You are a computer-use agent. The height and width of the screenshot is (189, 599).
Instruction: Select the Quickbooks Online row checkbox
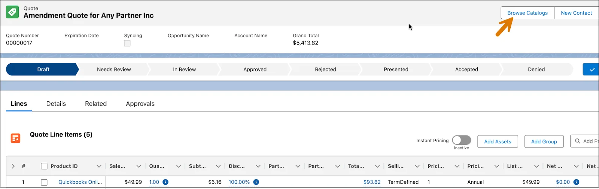(x=44, y=182)
